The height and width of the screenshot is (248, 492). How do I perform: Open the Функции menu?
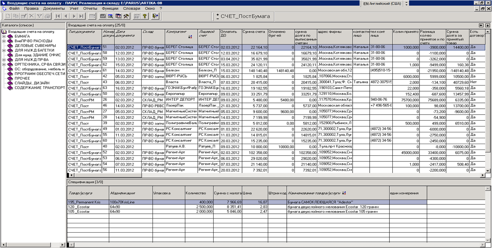pyautogui.click(x=110, y=8)
